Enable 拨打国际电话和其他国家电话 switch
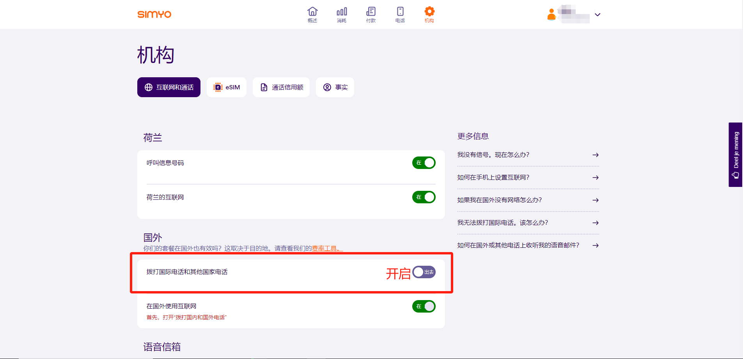 [424, 272]
